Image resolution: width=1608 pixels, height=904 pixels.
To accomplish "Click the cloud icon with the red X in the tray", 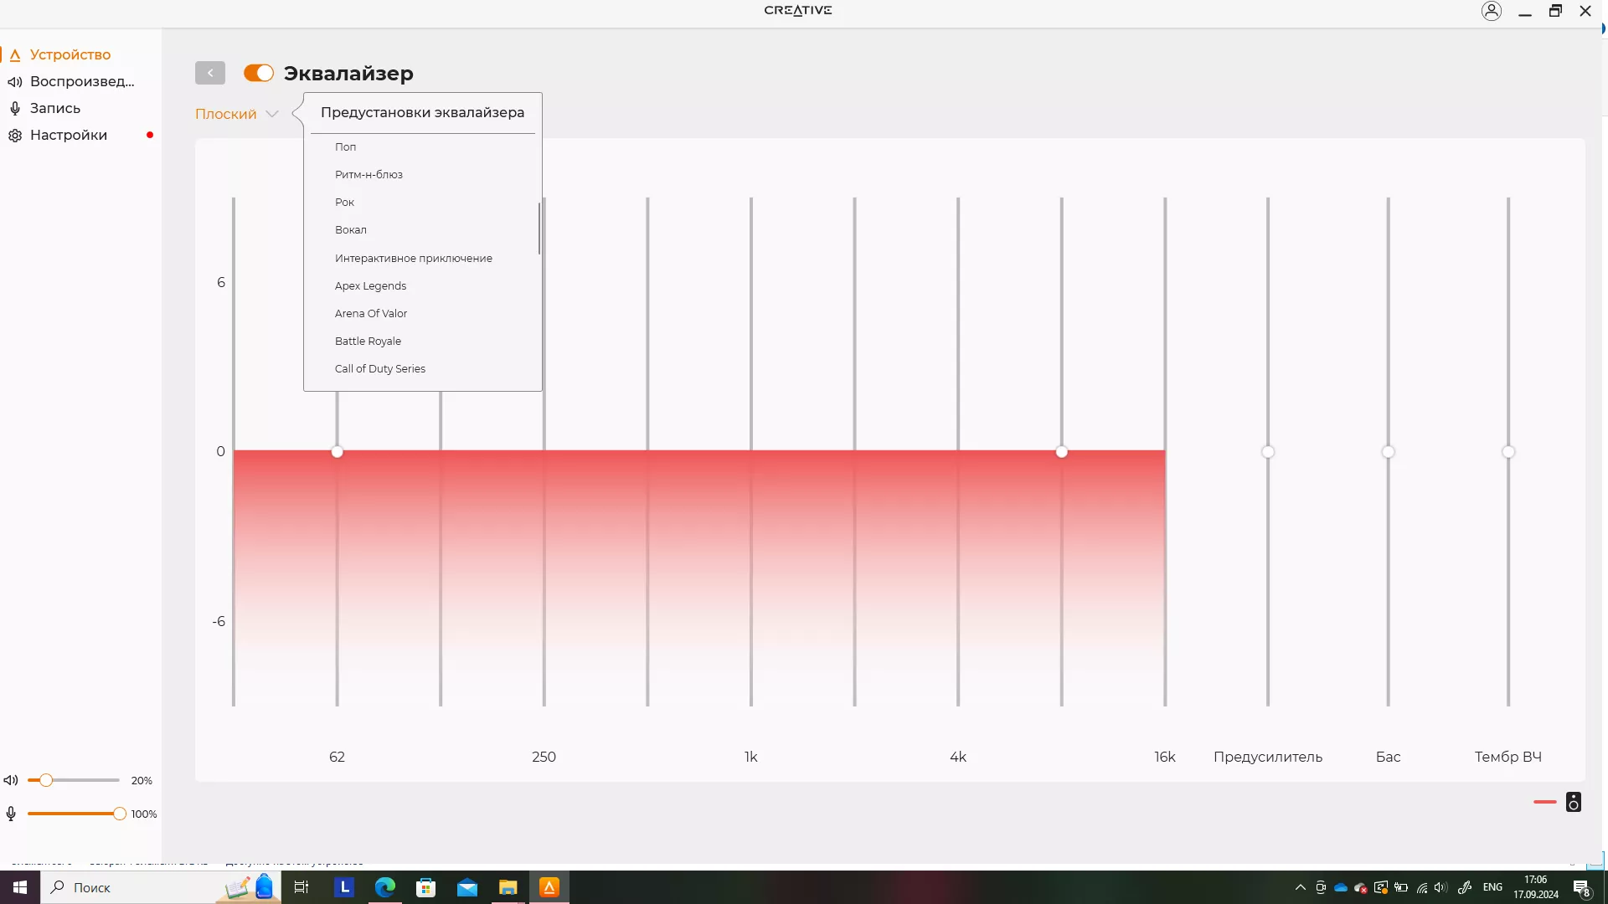I will [1361, 887].
